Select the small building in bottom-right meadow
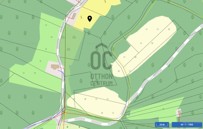Image resolution: width=203 pixels, height=129 pixels. 180,113
